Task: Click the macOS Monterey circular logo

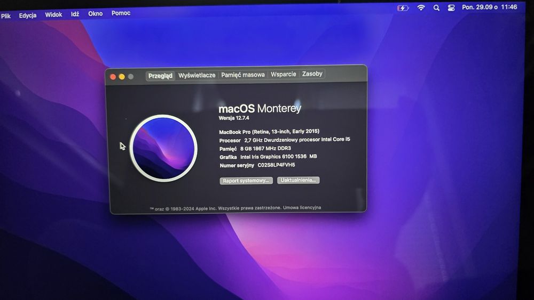Action: 163,148
